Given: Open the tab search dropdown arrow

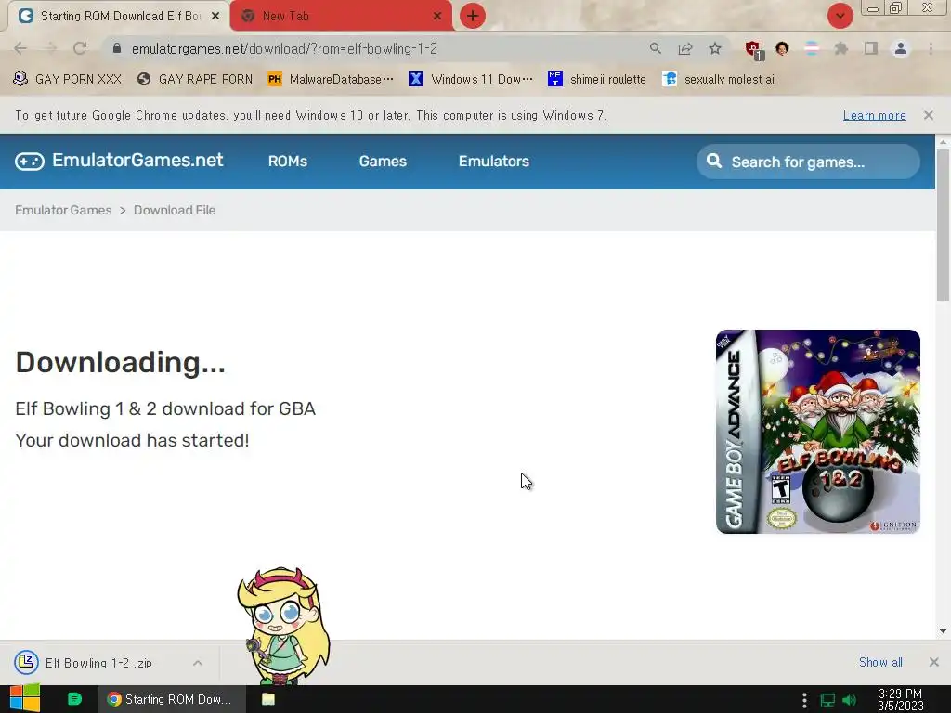Looking at the screenshot, I should click(840, 16).
